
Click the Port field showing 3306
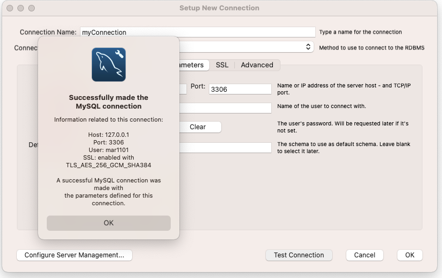click(240, 89)
